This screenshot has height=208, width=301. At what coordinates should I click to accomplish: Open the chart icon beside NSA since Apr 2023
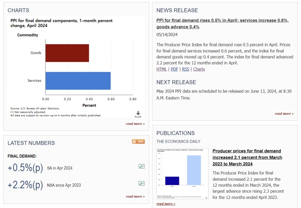pos(142,183)
